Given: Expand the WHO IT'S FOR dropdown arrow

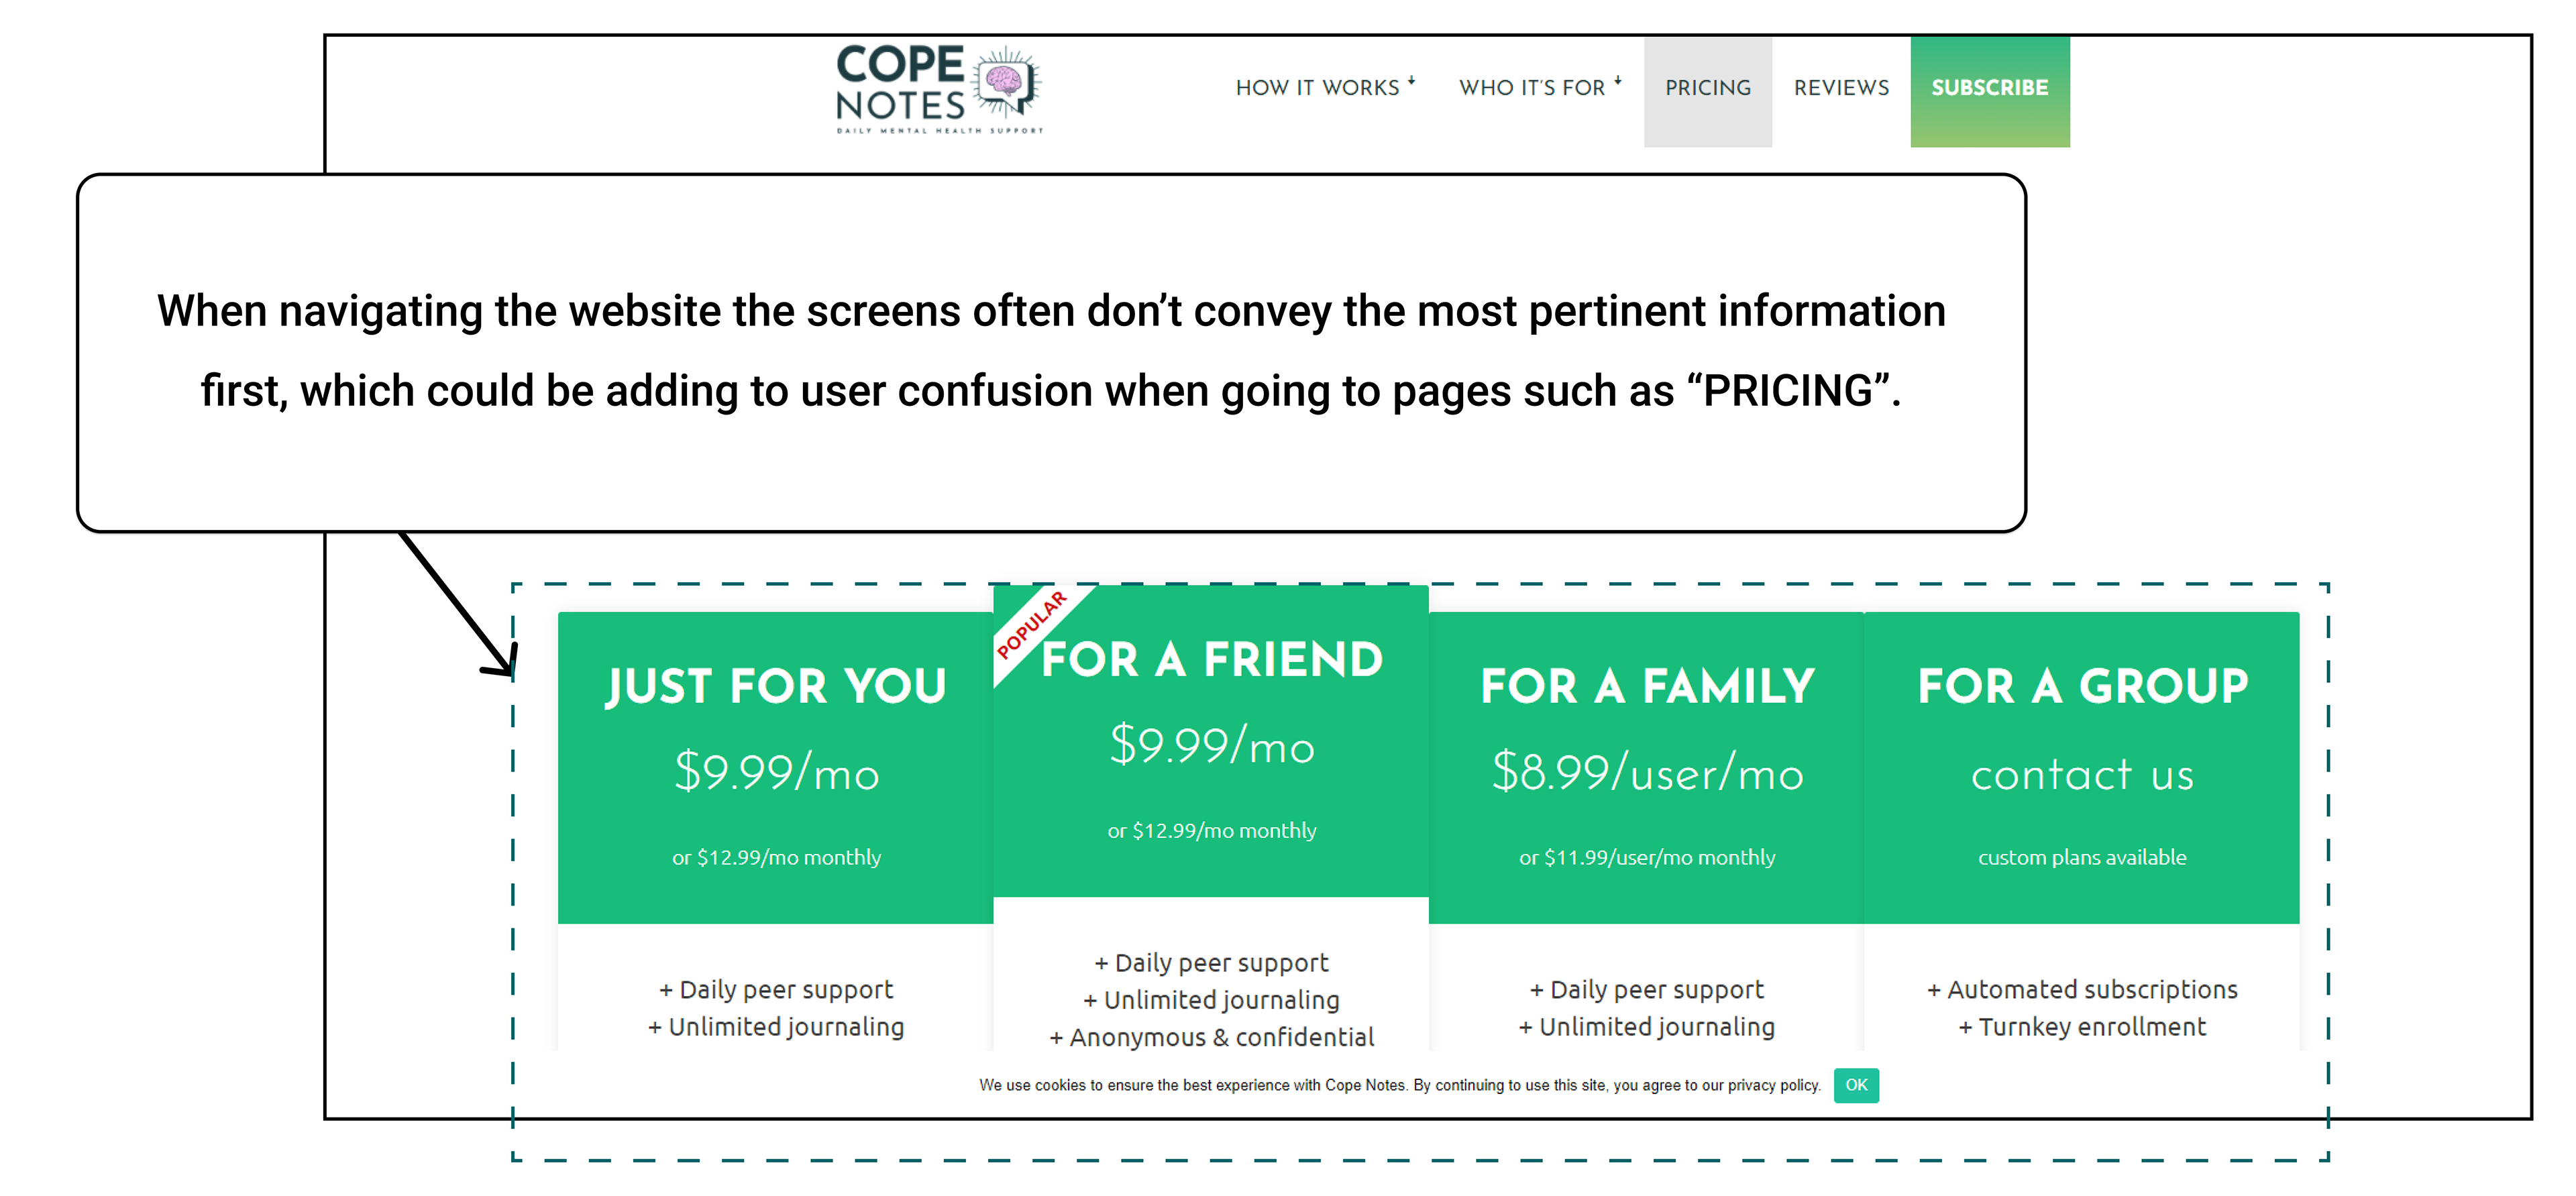Looking at the screenshot, I should tap(1618, 81).
